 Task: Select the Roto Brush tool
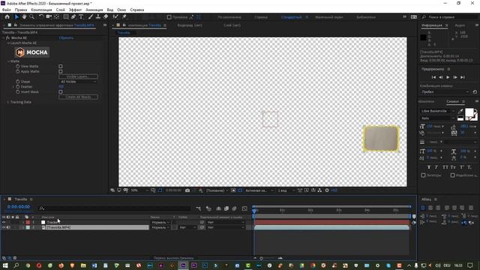(115, 16)
